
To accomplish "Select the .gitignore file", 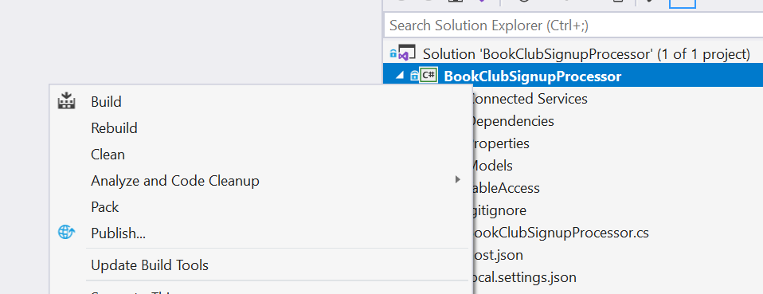I will 499,210.
